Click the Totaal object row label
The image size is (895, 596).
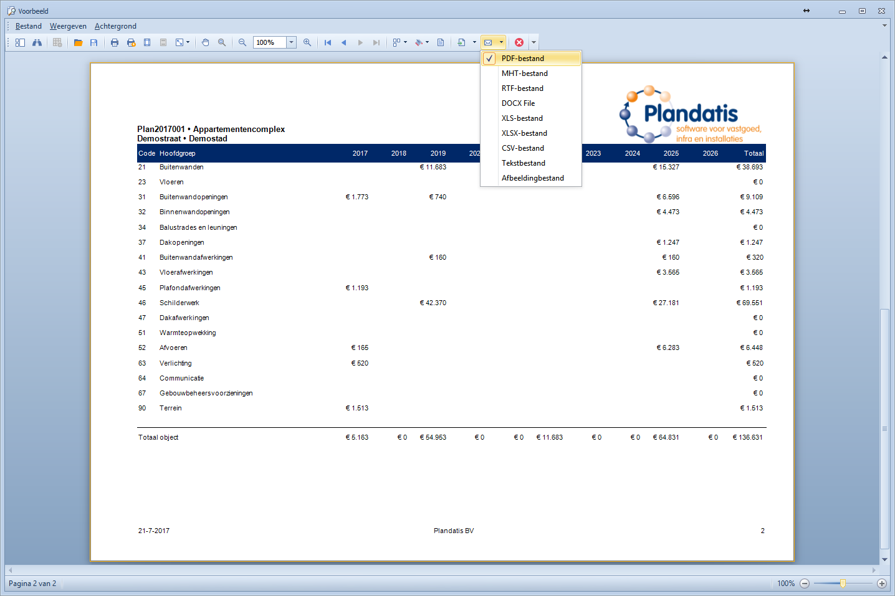click(158, 437)
